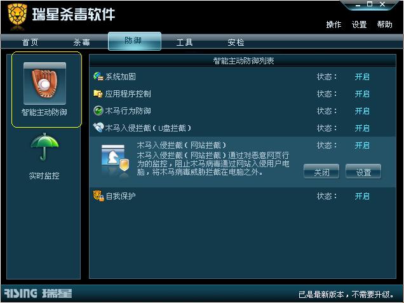Select the 智能主动防御 baseball glove icon
This screenshot has width=404, height=303.
click(x=44, y=83)
